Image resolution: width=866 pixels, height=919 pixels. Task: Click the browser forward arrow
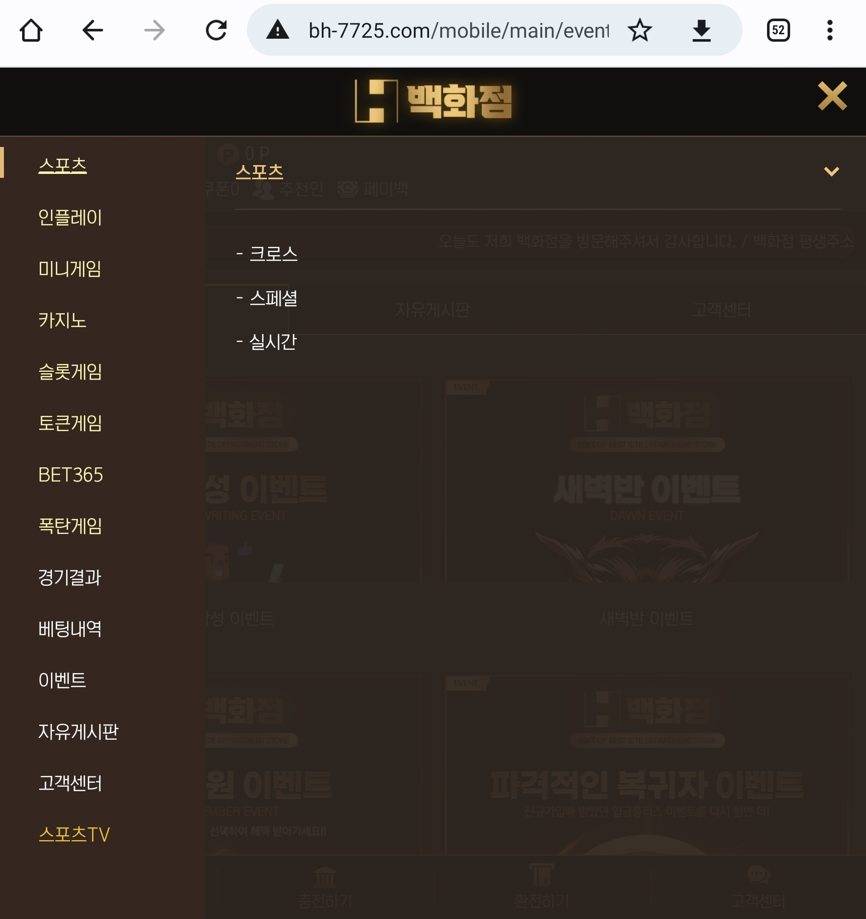pos(154,30)
